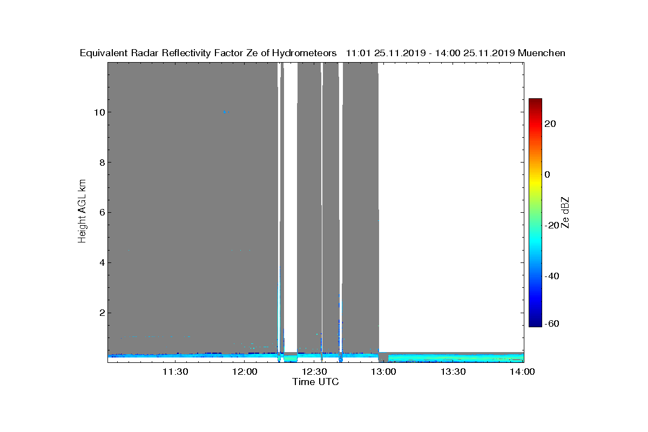Click the colorbar value 0

548,174
